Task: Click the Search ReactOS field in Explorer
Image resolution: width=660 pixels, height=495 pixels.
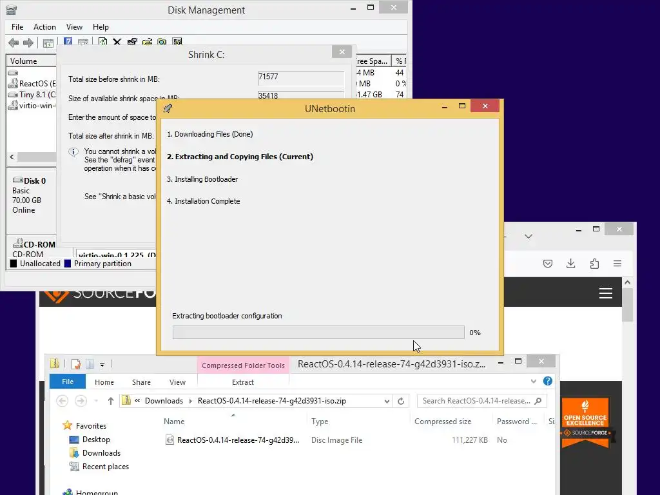Action: [482, 401]
